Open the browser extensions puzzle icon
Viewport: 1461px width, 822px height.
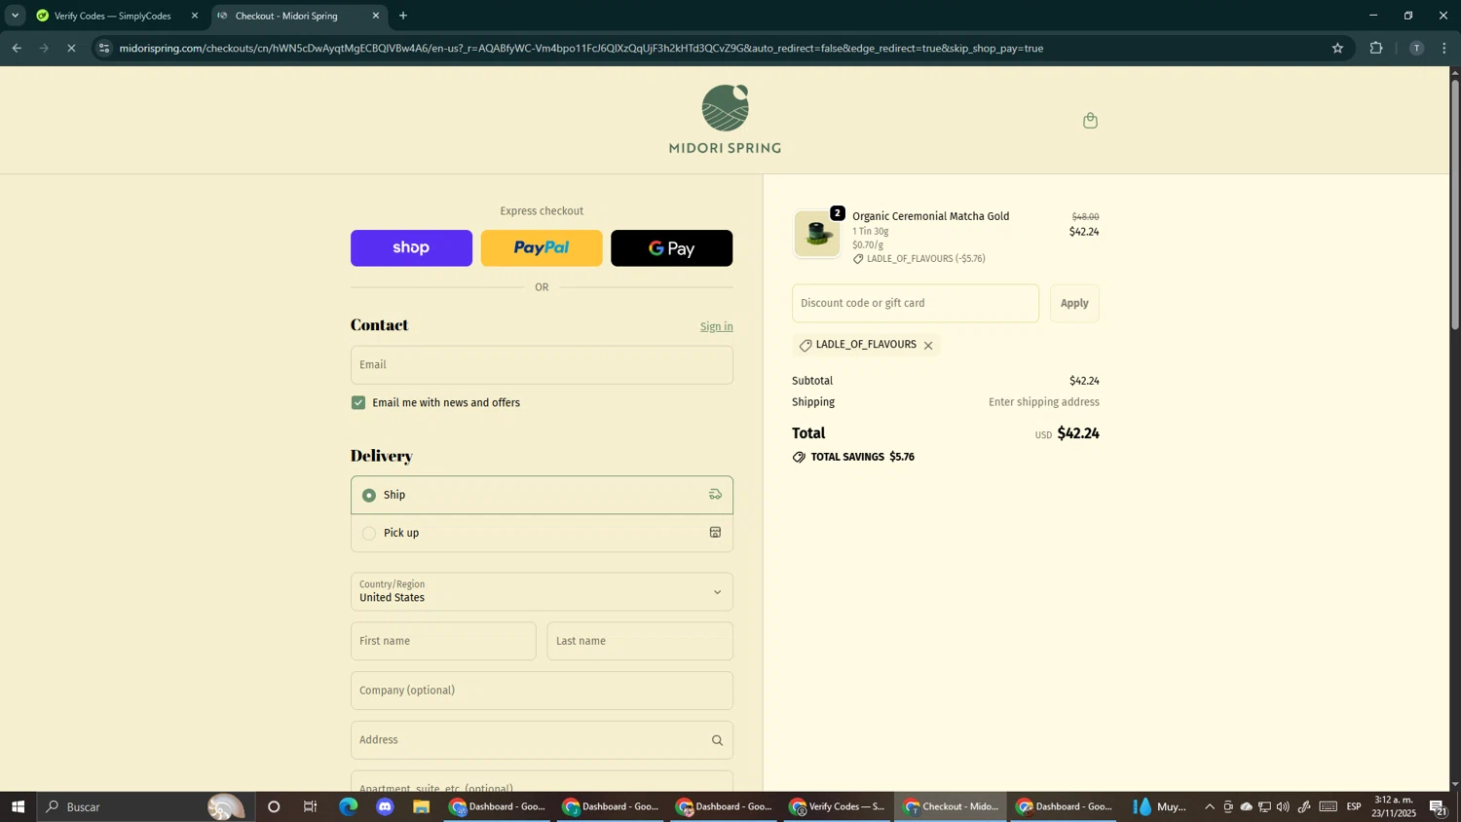[1376, 48]
